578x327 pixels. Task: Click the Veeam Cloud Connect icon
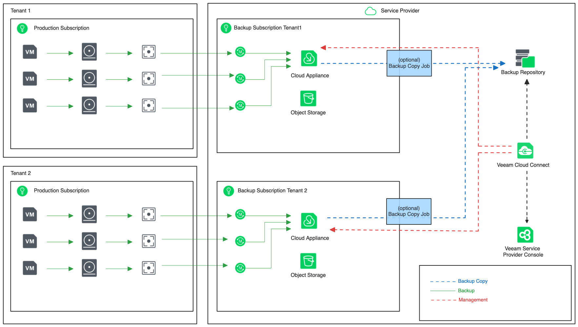[x=525, y=151]
